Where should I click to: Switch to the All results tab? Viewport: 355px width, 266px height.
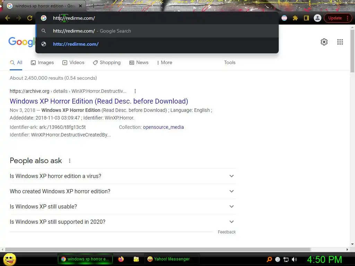(16, 63)
